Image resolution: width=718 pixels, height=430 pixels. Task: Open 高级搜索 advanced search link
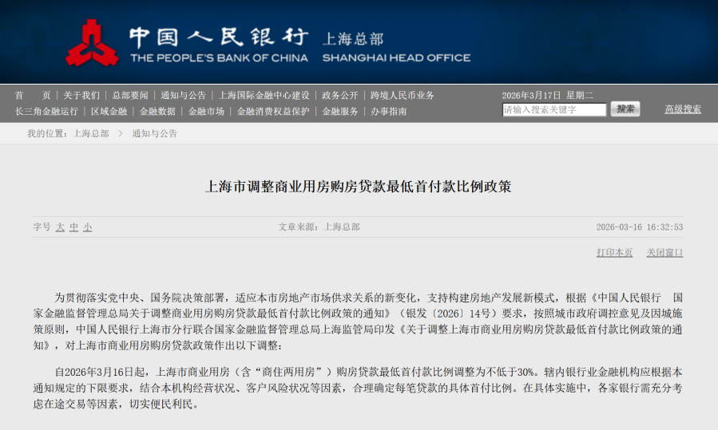tap(683, 109)
